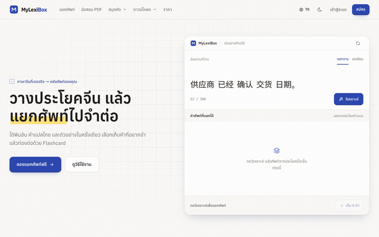The height and width of the screenshot is (237, 379).
Task: Click the เข้าสู่ระบบ login link
Action: click(338, 9)
